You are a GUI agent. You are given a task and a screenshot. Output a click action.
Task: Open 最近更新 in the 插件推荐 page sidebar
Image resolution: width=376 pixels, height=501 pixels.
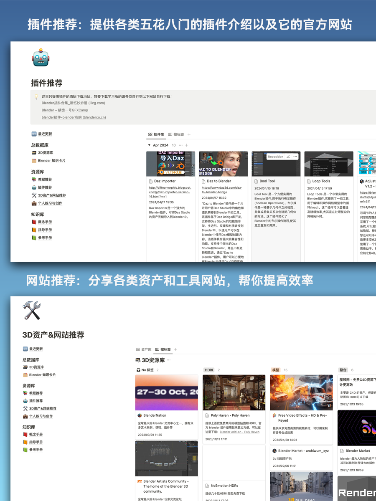42,134
